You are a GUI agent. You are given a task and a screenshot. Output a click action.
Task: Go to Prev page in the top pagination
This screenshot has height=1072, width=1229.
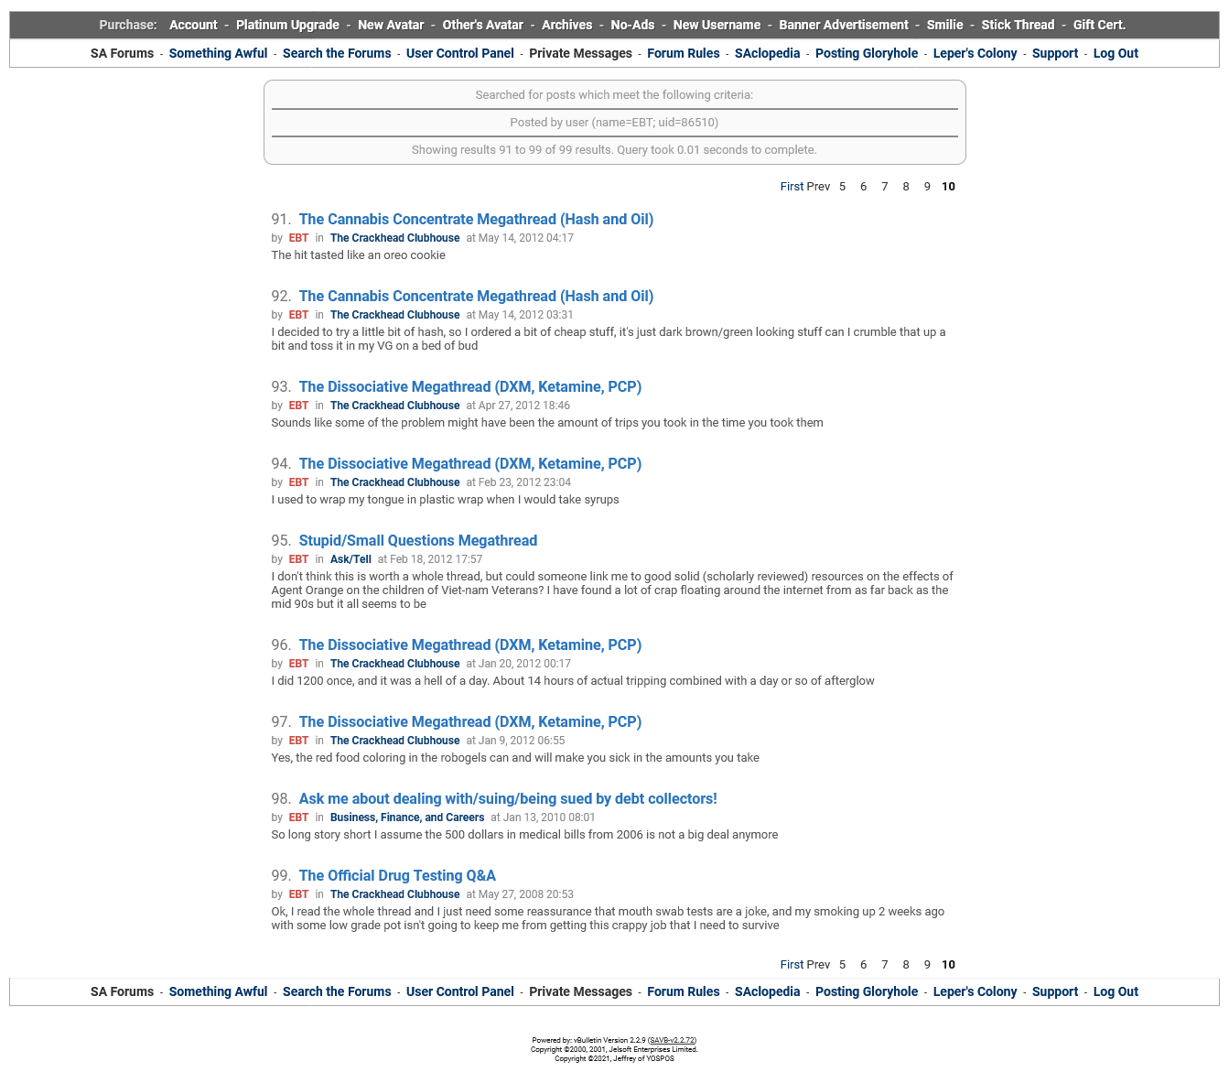(818, 186)
